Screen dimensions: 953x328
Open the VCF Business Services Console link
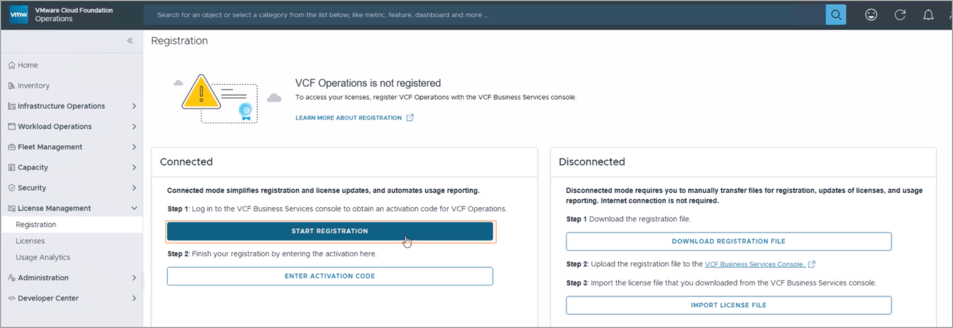[x=754, y=264]
